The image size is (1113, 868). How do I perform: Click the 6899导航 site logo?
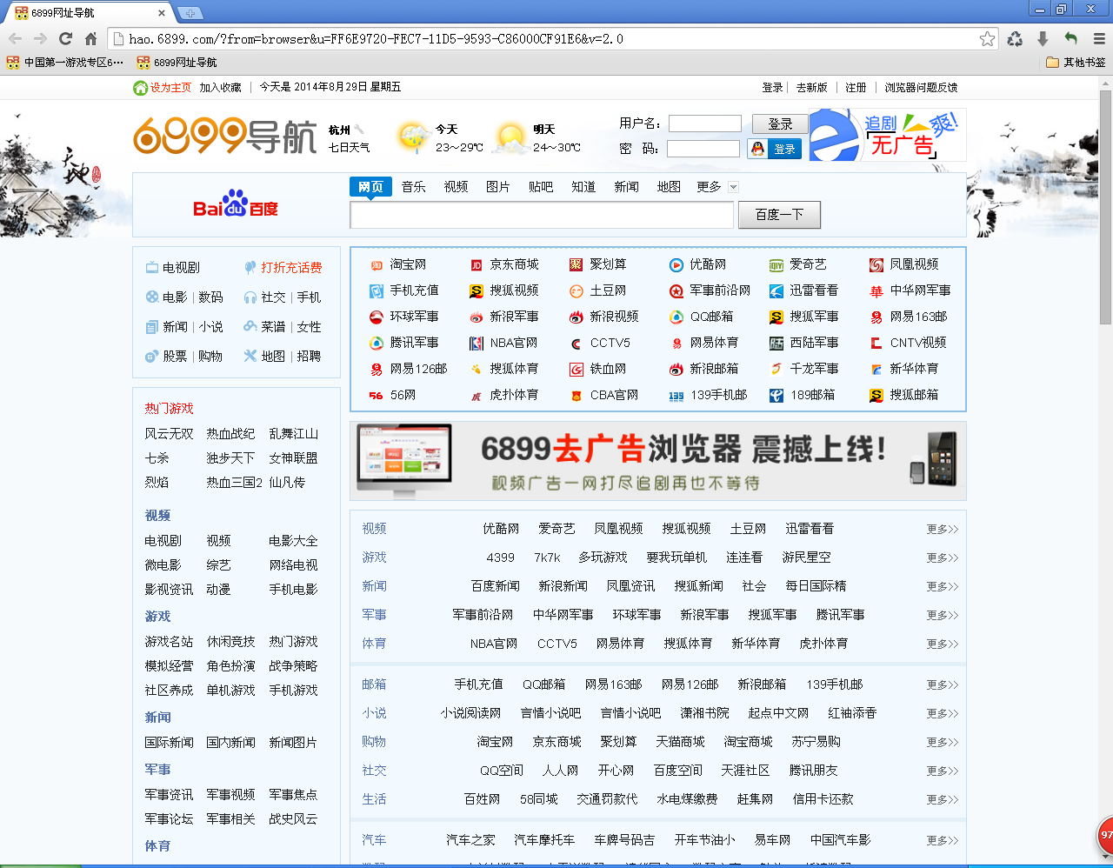click(x=224, y=137)
